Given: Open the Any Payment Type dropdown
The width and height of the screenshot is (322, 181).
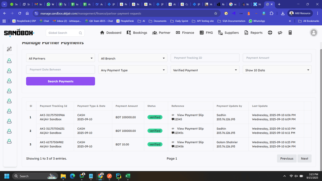Looking at the screenshot, I should 133,70.
